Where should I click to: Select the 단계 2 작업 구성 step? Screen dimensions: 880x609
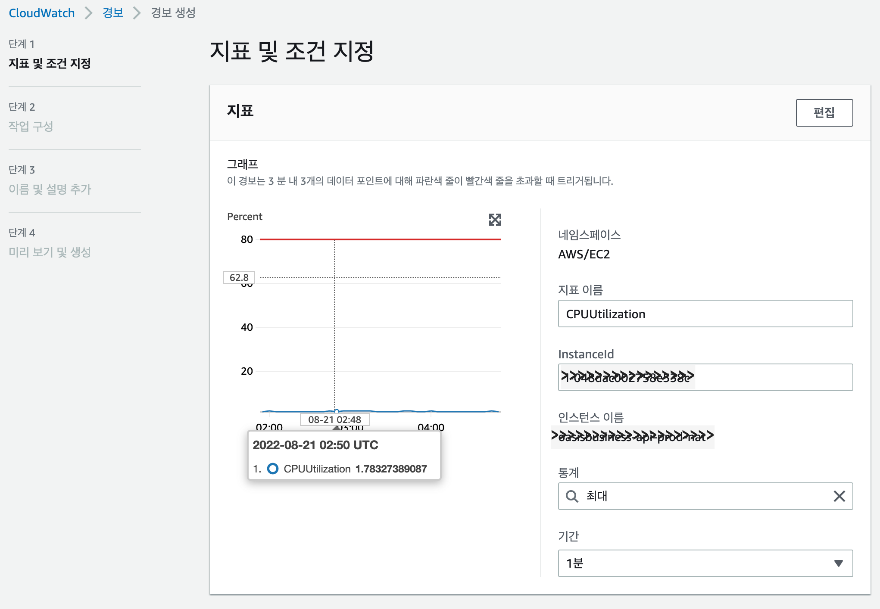(31, 126)
